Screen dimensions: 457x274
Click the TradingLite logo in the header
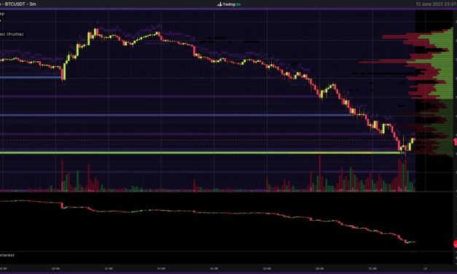[x=229, y=4]
